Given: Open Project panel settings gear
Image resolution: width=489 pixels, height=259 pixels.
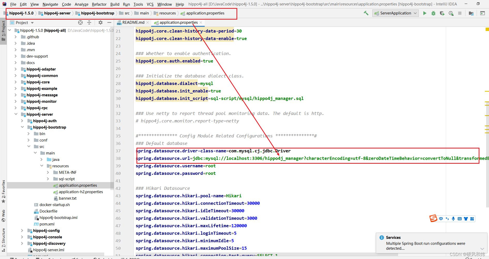Looking at the screenshot, I should click(x=101, y=22).
